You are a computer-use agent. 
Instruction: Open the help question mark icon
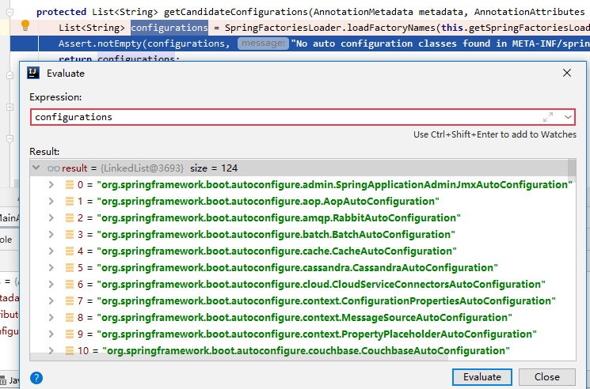pos(36,378)
